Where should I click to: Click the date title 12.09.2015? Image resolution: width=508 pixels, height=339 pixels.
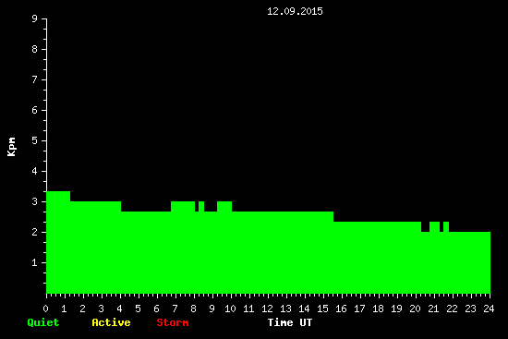pos(295,11)
